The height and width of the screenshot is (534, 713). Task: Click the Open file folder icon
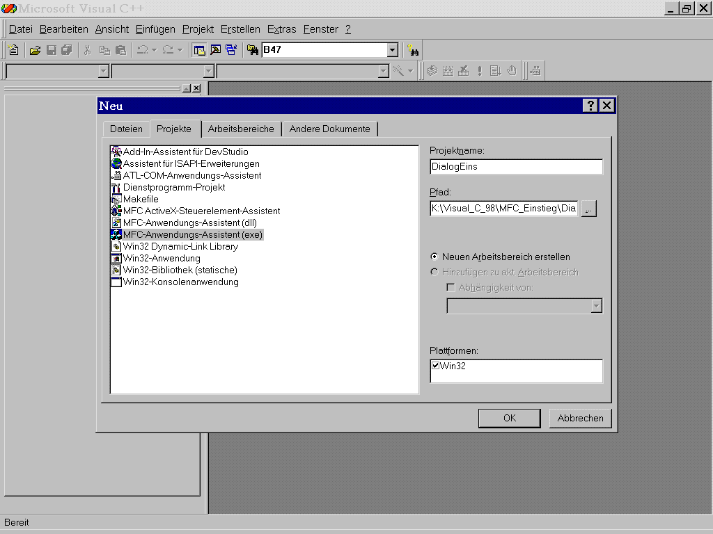tap(35, 50)
